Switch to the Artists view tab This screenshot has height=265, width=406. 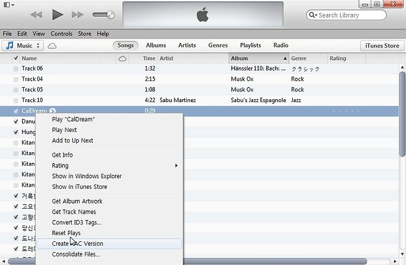coord(187,45)
